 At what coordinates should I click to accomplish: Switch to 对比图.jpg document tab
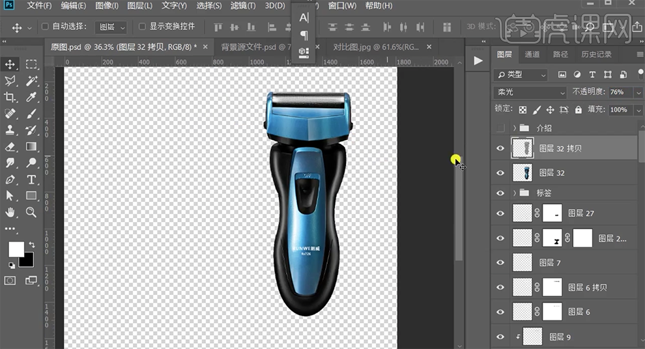(x=375, y=47)
